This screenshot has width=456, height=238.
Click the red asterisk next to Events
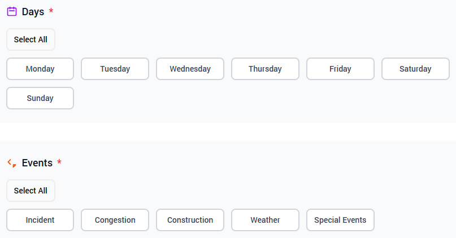click(59, 162)
